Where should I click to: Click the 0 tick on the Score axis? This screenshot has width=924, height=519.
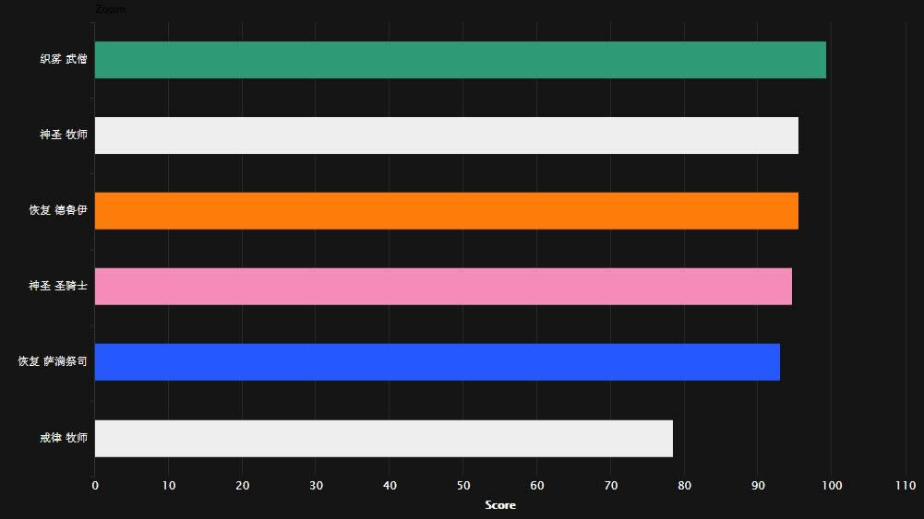(x=94, y=486)
